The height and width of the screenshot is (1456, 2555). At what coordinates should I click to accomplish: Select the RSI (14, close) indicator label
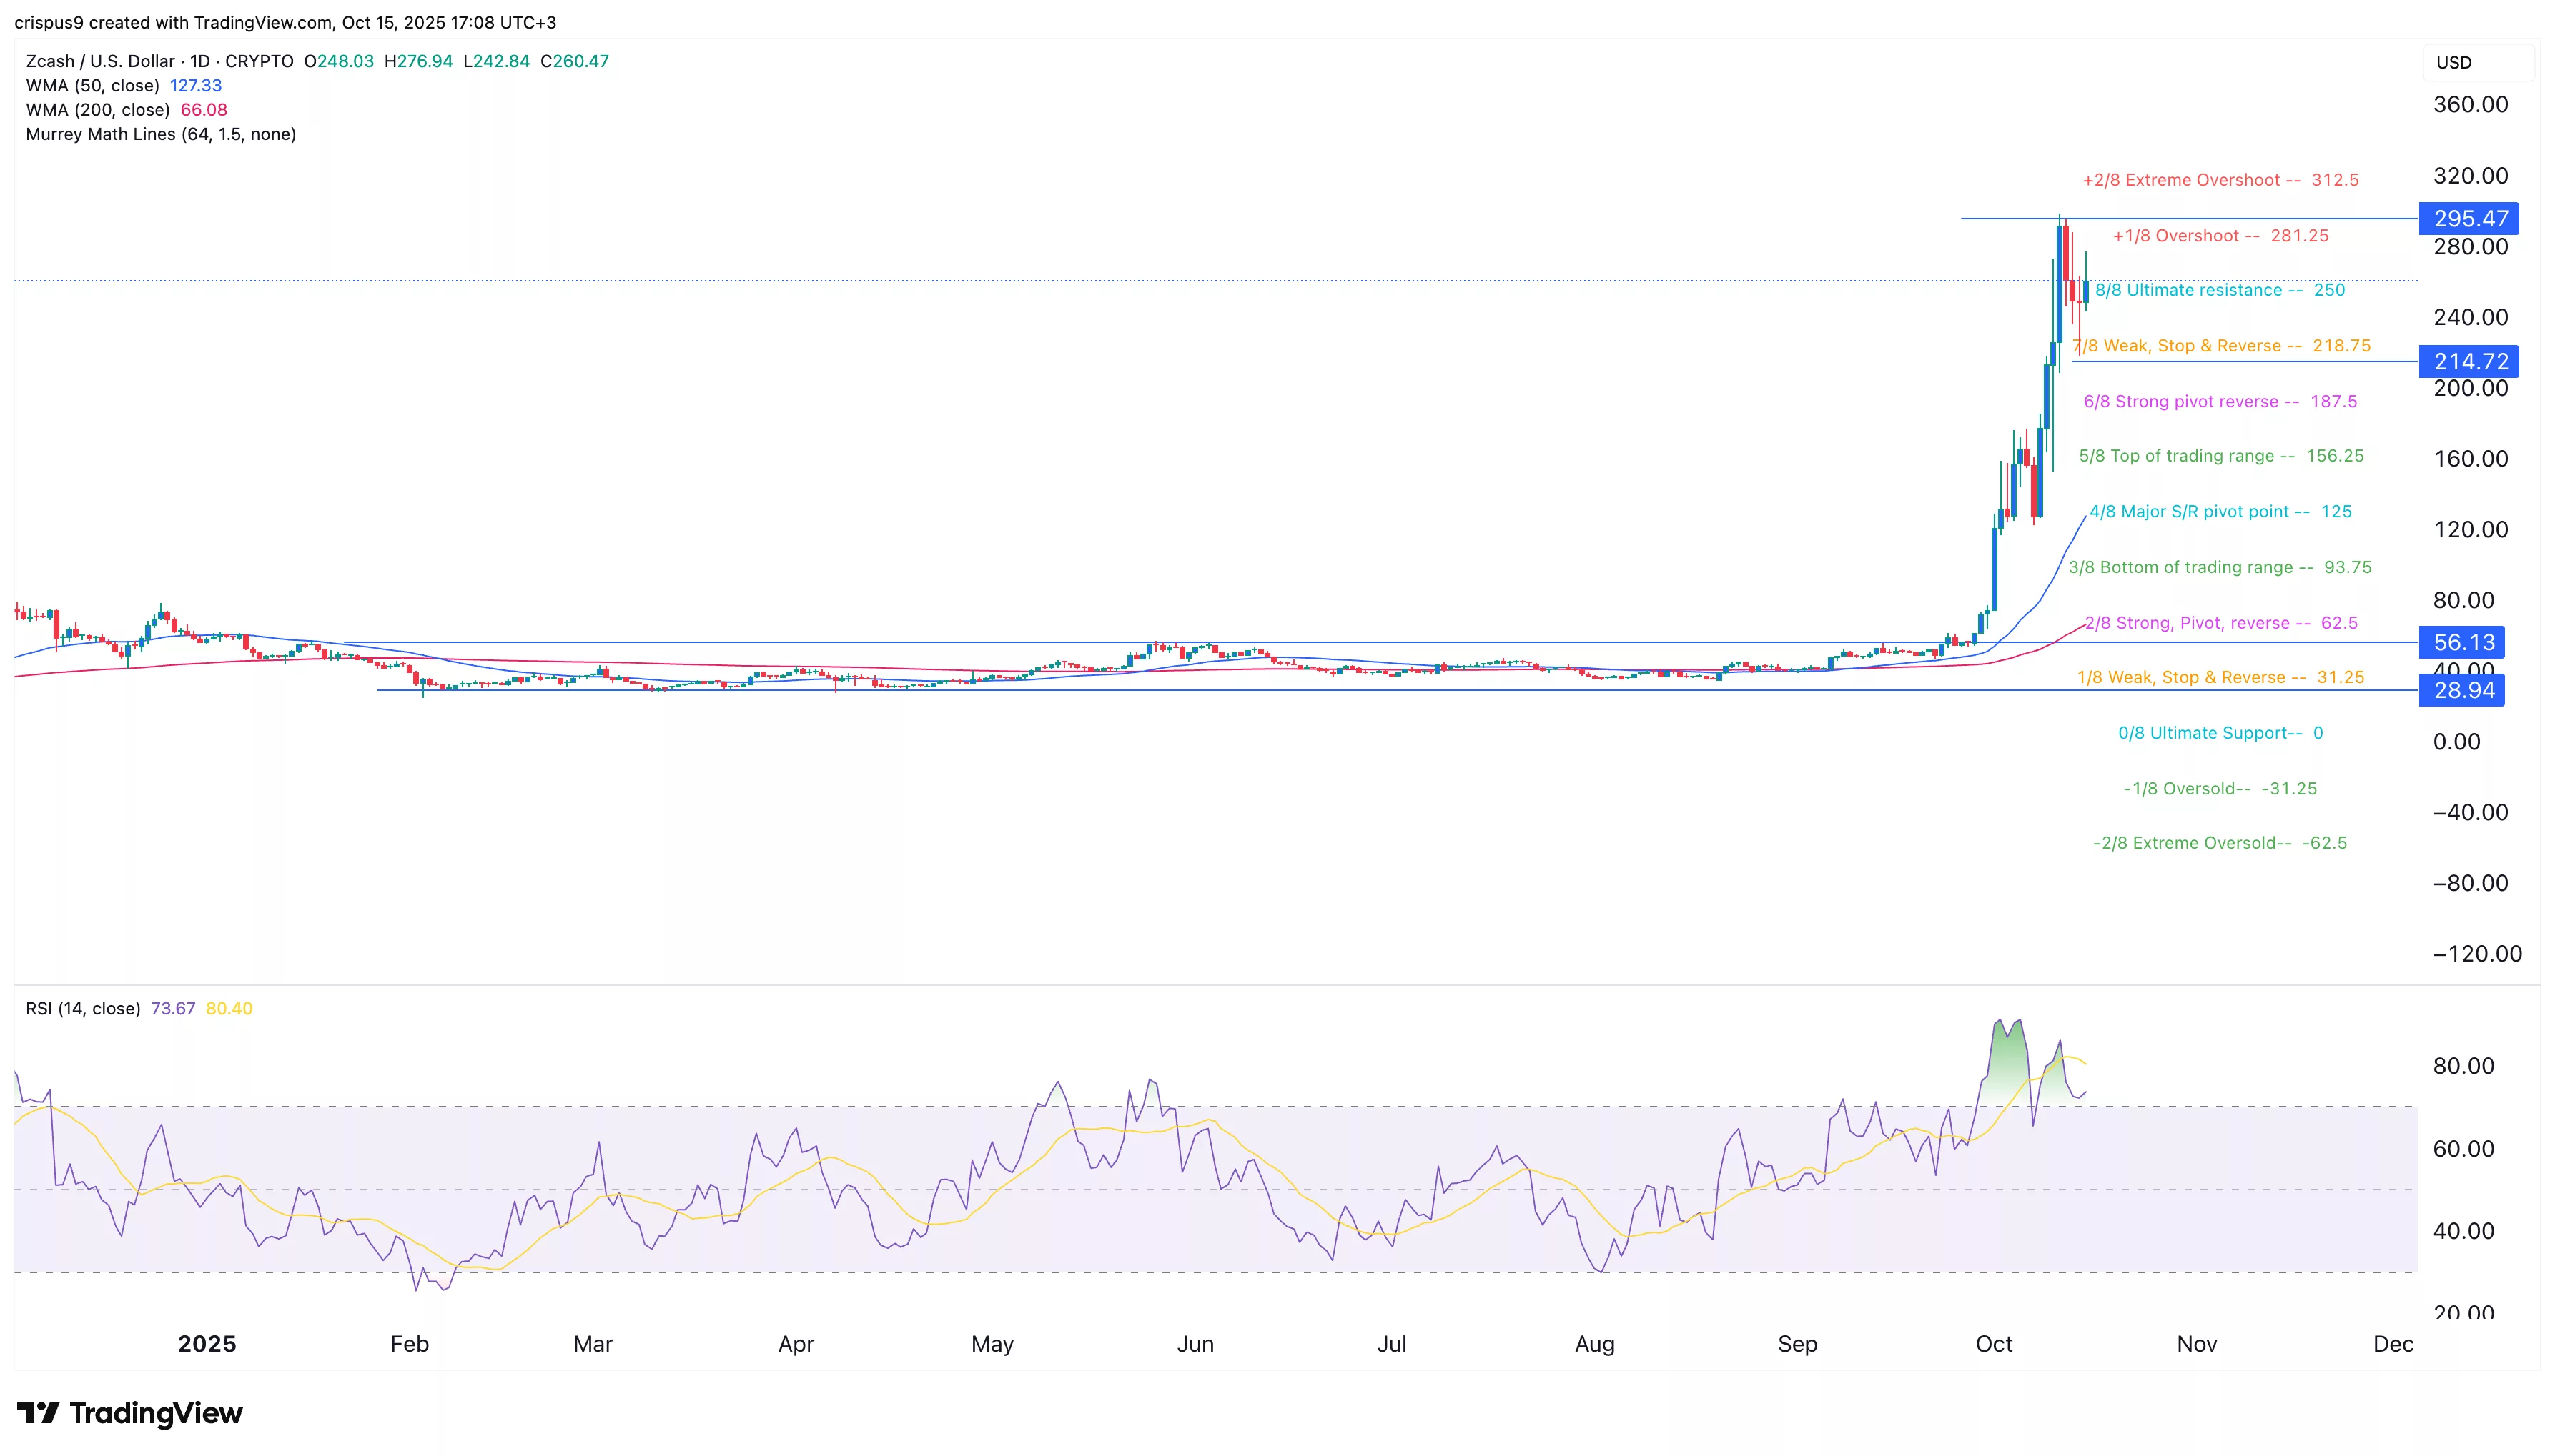pos(83,1008)
